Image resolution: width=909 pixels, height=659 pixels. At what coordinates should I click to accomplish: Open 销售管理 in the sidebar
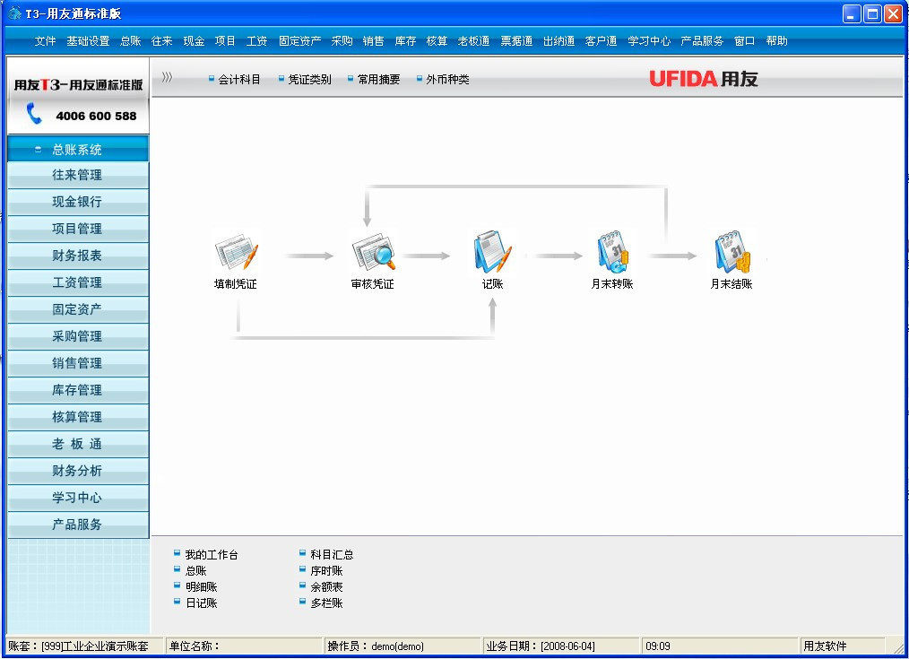(x=78, y=363)
